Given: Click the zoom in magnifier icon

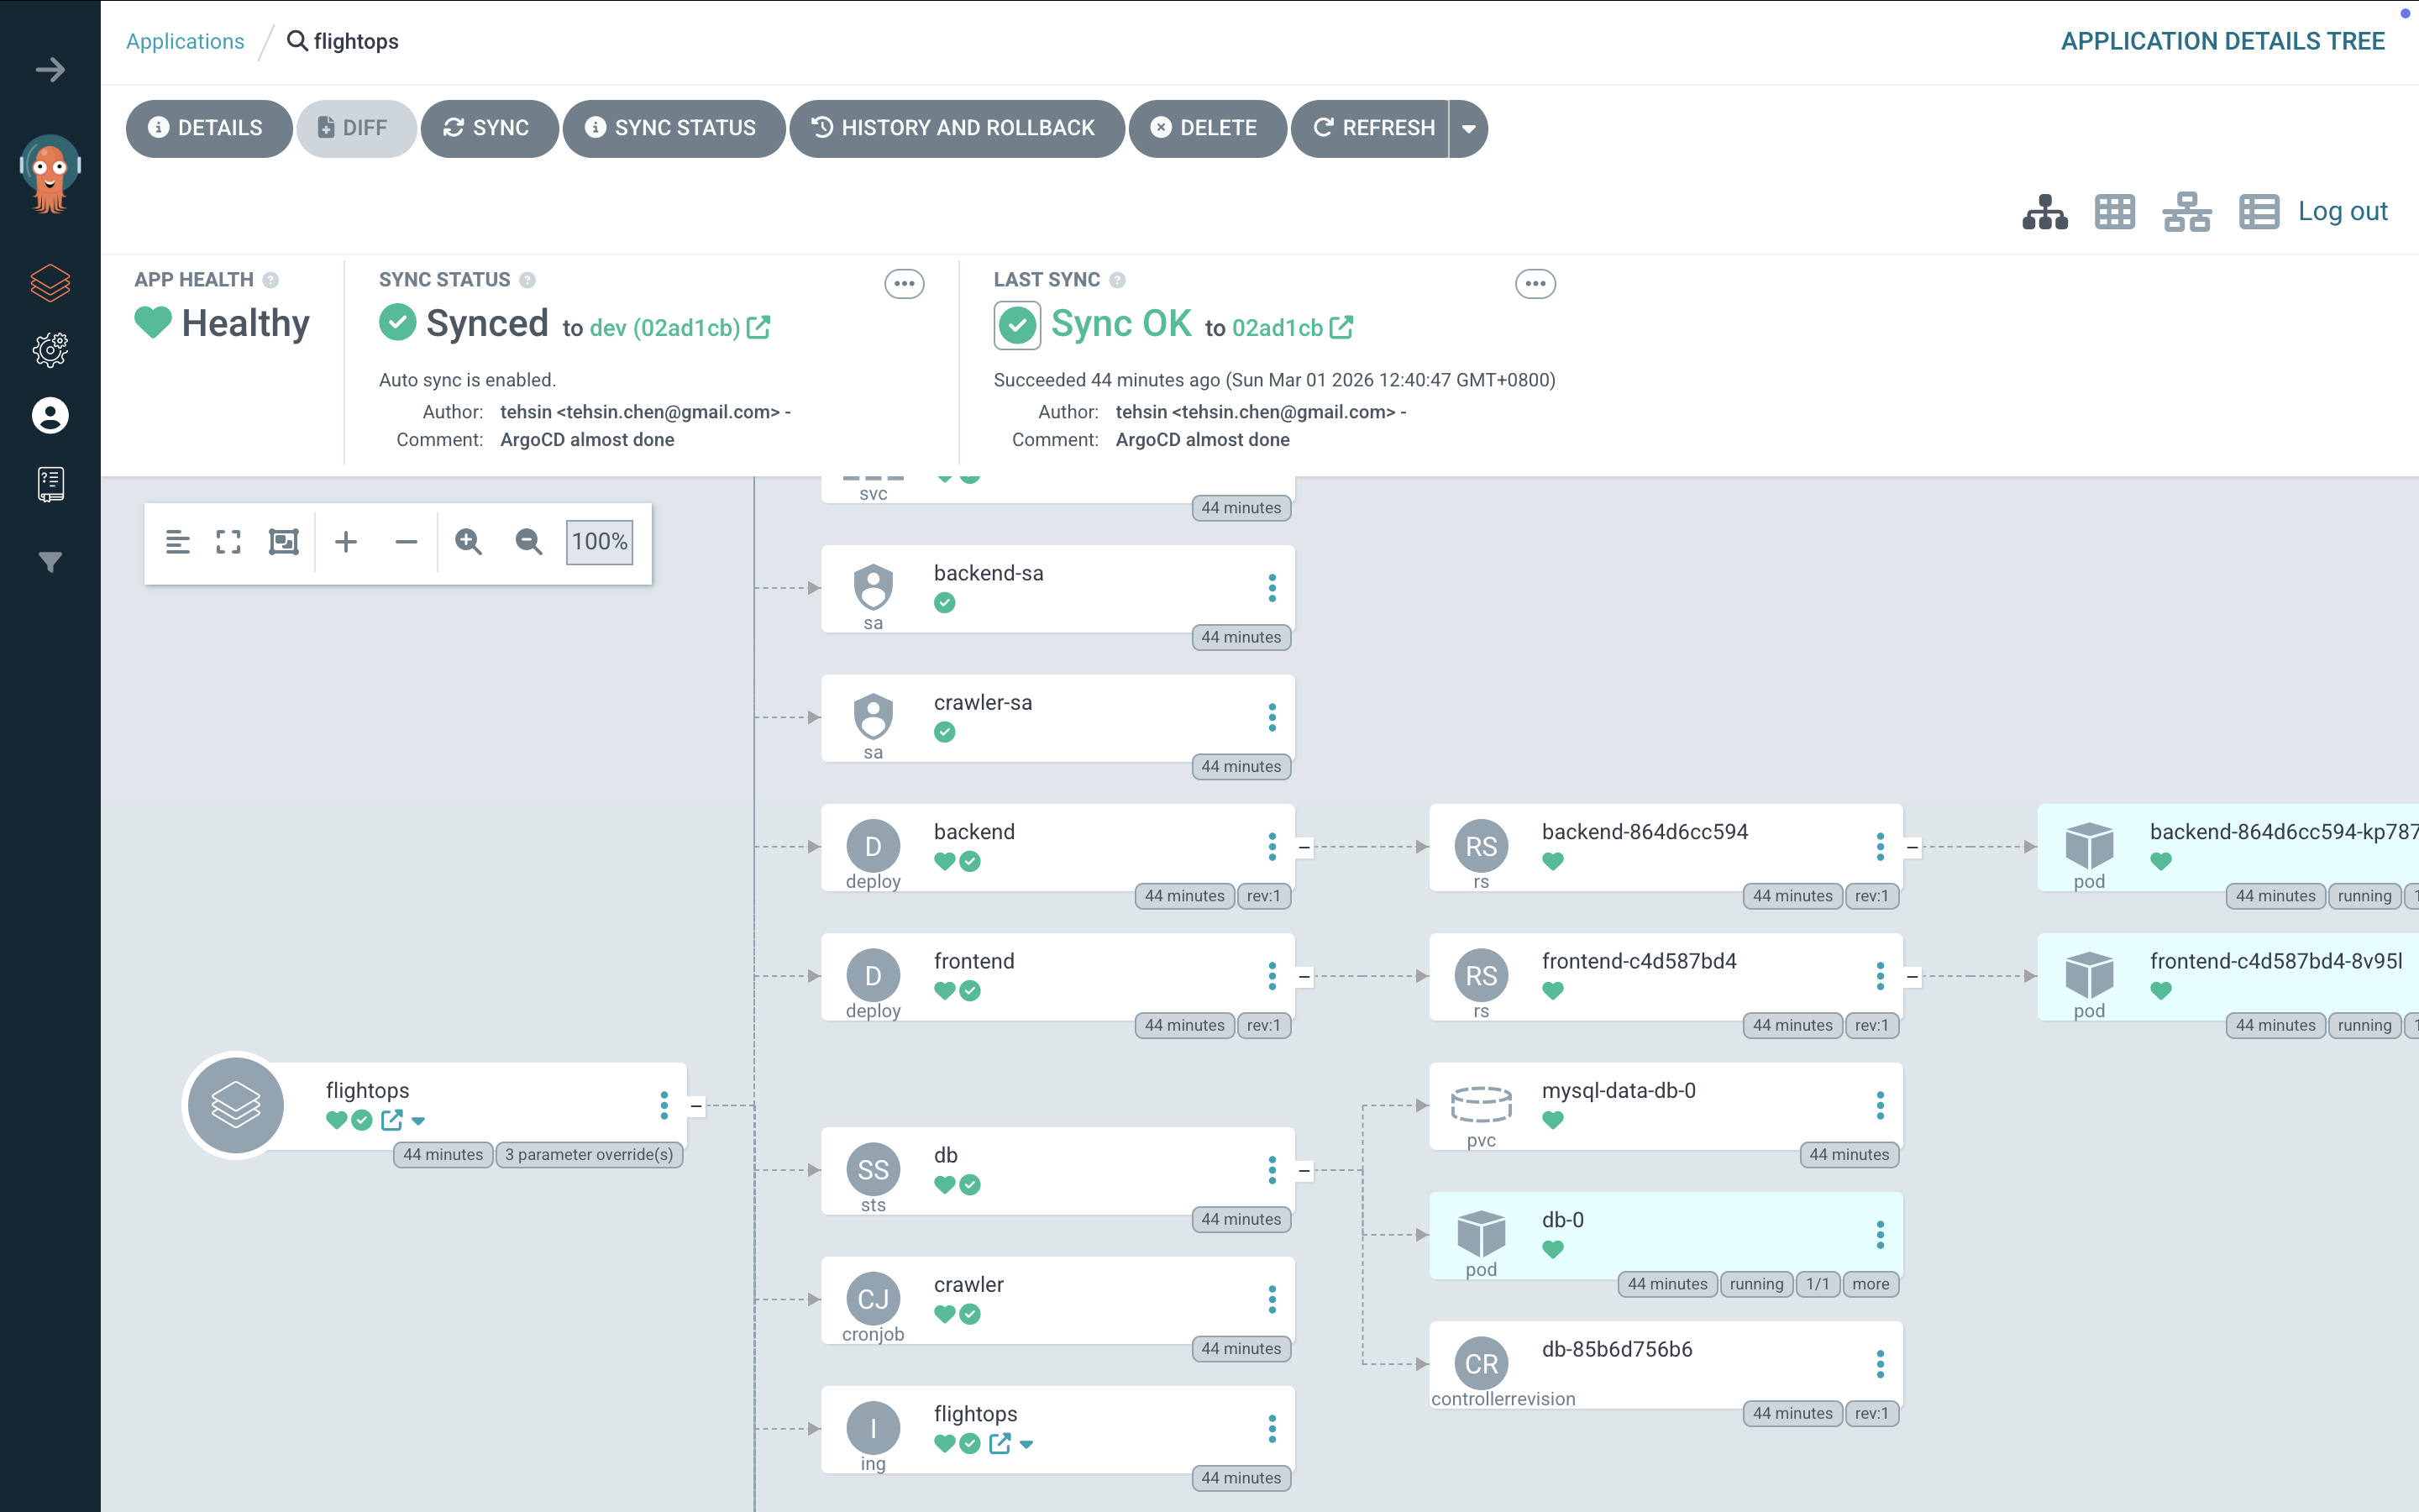Looking at the screenshot, I should 468,542.
